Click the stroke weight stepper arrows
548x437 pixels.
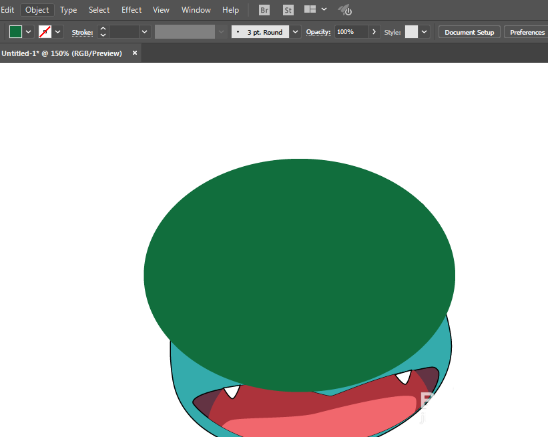103,32
